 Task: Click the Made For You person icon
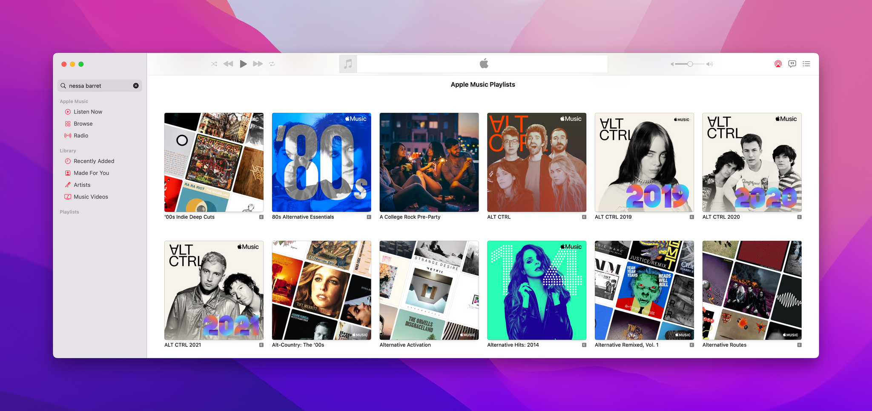tap(68, 173)
